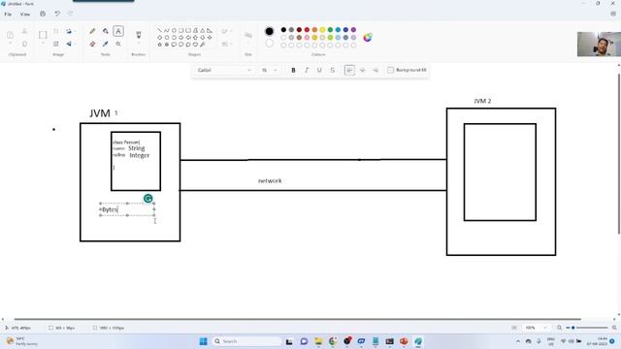Choose the Line shape
The image size is (621, 349).
click(x=159, y=30)
